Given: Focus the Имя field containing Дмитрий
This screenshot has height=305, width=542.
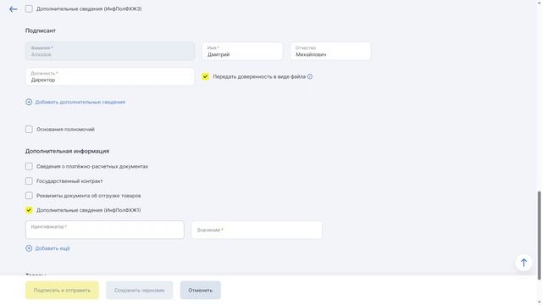Looking at the screenshot, I should pos(242,51).
